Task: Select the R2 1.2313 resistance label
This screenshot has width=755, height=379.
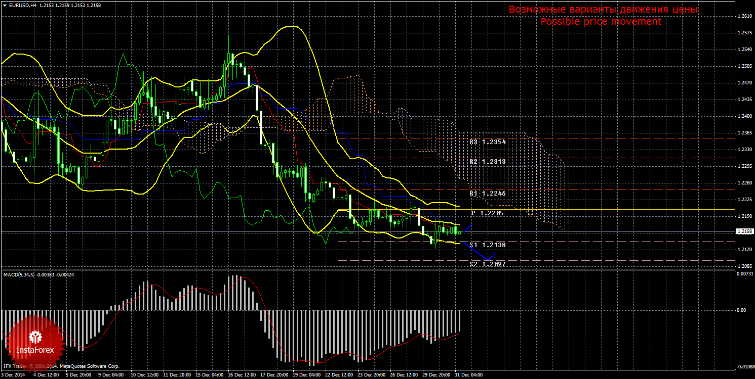Action: coord(487,162)
